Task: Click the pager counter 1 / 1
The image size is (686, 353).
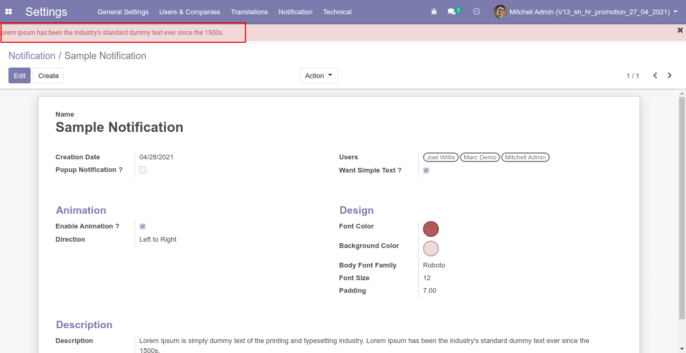Action: [633, 75]
